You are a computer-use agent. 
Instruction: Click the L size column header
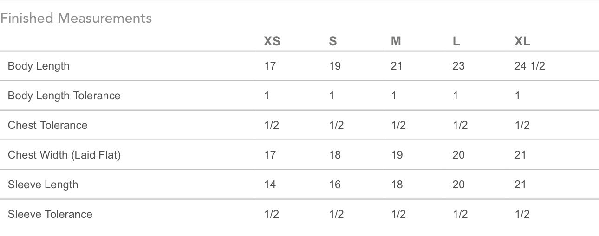[x=456, y=41]
